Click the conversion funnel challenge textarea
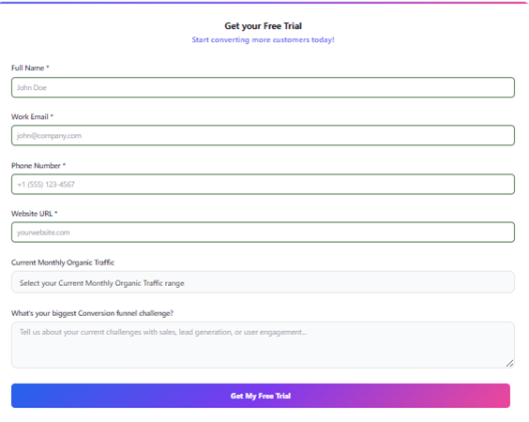Image resolution: width=529 pixels, height=422 pixels. click(263, 345)
